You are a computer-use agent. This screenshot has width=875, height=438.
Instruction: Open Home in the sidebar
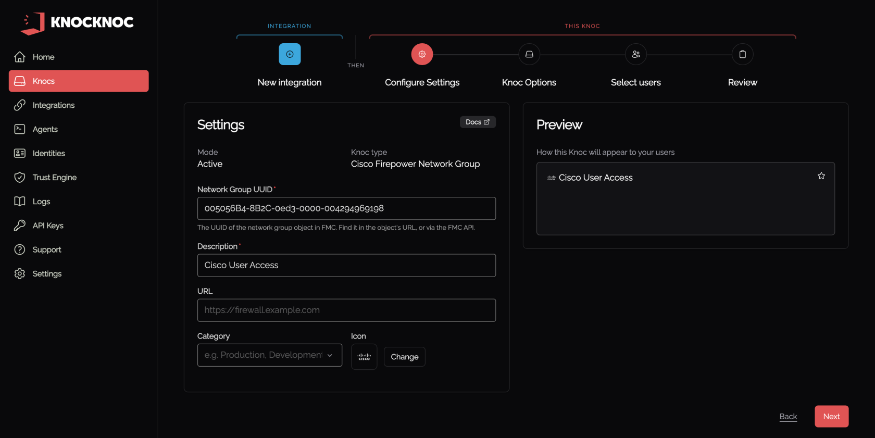pyautogui.click(x=79, y=57)
